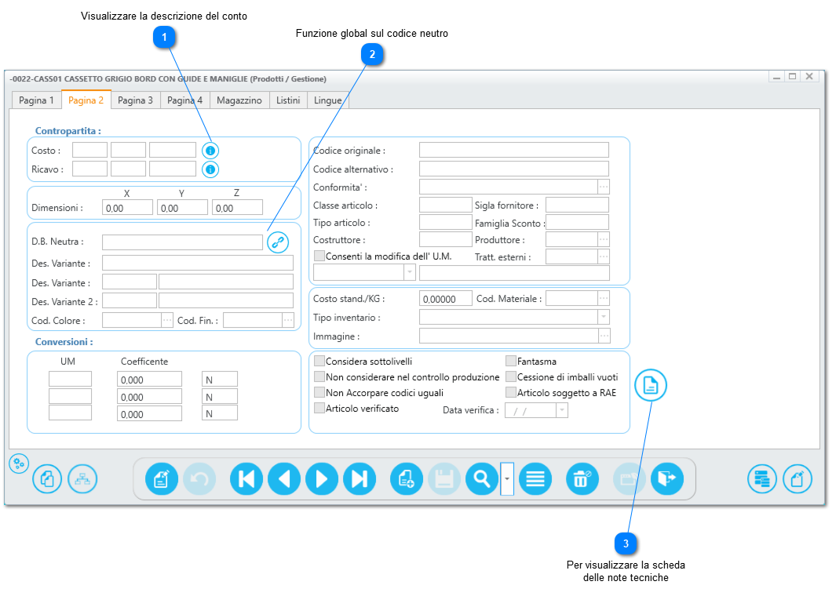This screenshot has width=832, height=596.
Task: Open the Magazzino tab
Action: click(x=239, y=100)
